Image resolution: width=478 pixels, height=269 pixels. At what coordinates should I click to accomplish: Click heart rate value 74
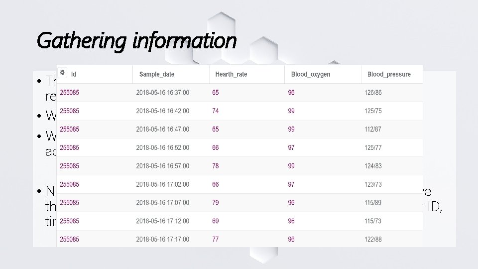pyautogui.click(x=216, y=111)
